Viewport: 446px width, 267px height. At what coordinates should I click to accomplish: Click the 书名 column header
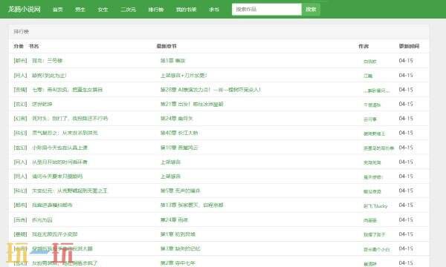coord(34,46)
